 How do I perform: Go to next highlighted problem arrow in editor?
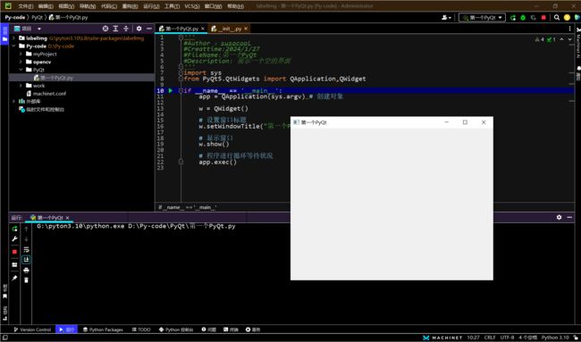tap(571, 39)
